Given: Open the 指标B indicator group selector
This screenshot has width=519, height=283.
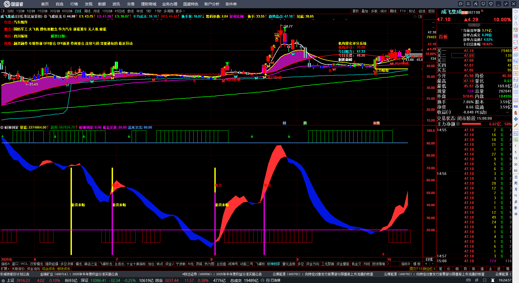Looking at the screenshot, I should tap(405, 264).
